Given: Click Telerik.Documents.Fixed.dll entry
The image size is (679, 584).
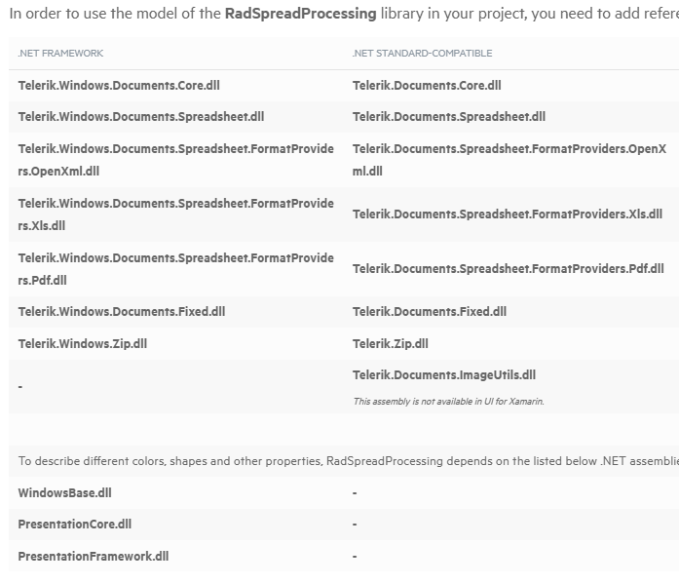Looking at the screenshot, I should pyautogui.click(x=429, y=312).
